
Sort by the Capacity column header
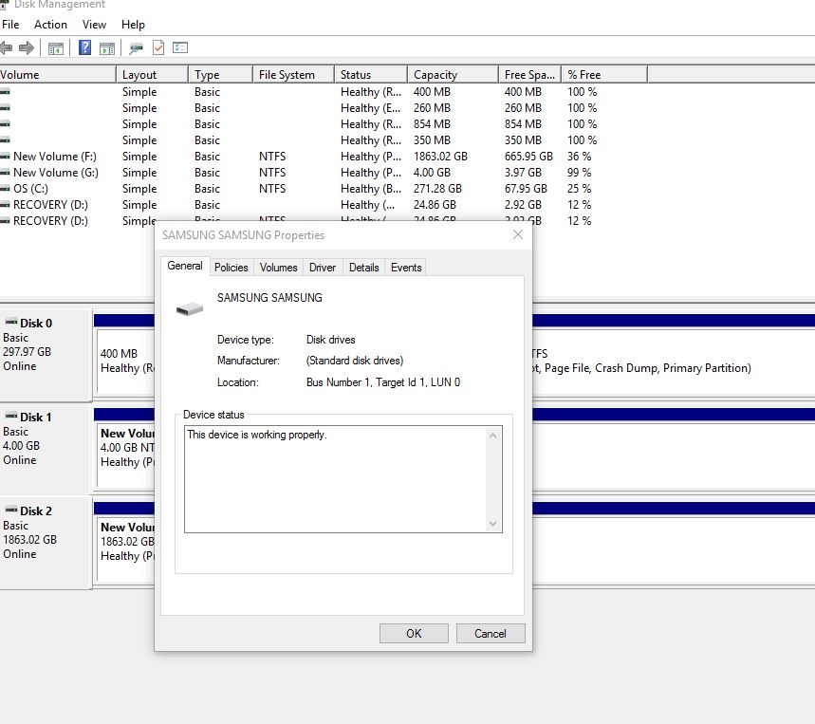click(453, 74)
